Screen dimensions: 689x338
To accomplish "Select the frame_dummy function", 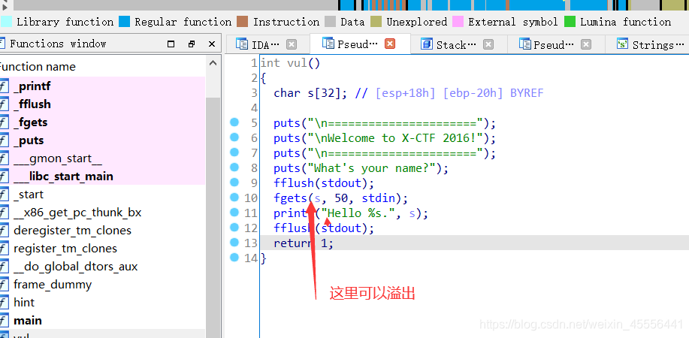I will click(102, 285).
